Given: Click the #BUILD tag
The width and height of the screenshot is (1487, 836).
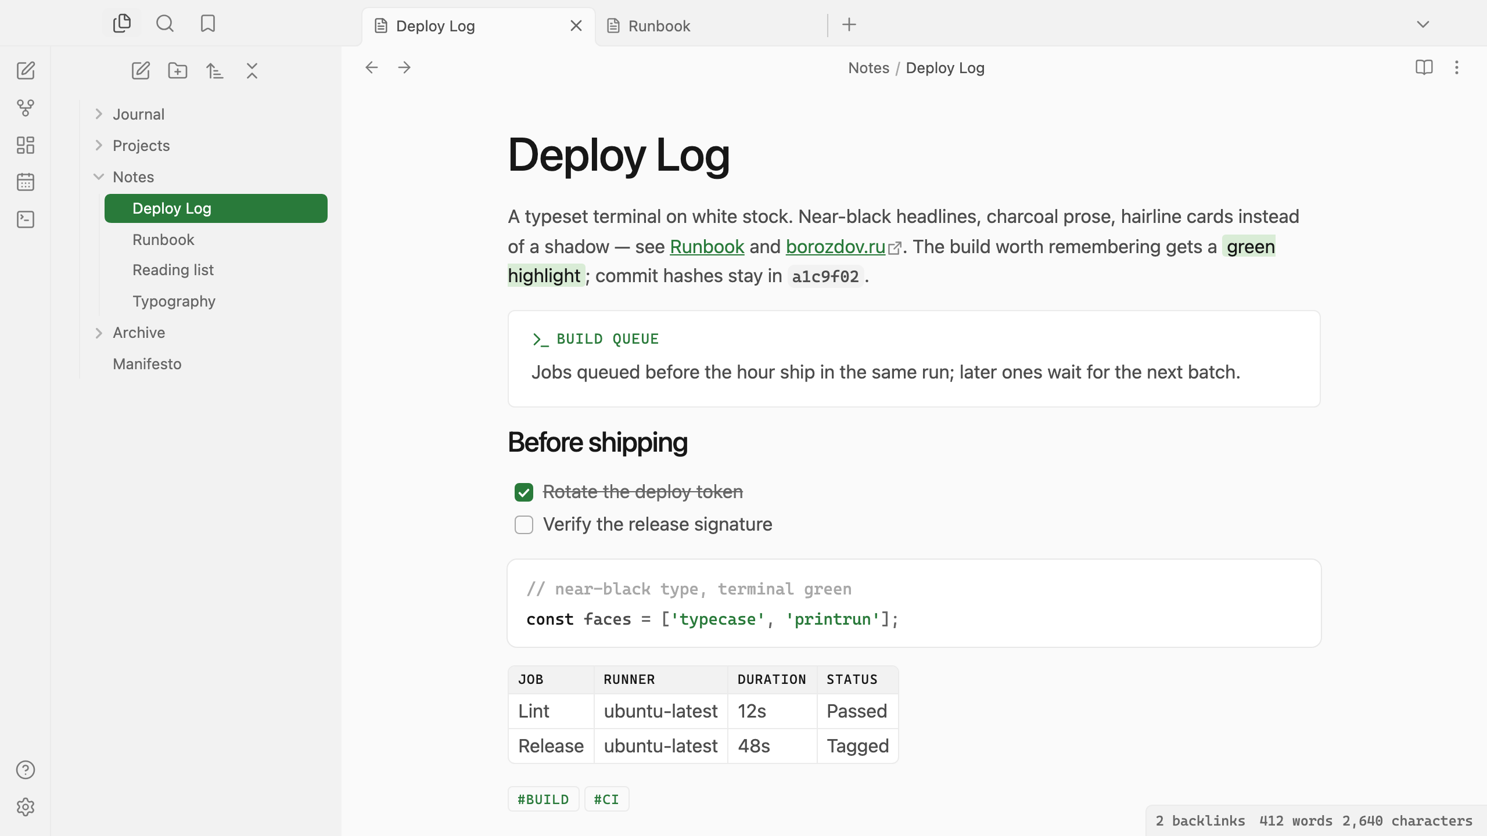Looking at the screenshot, I should pos(544,799).
